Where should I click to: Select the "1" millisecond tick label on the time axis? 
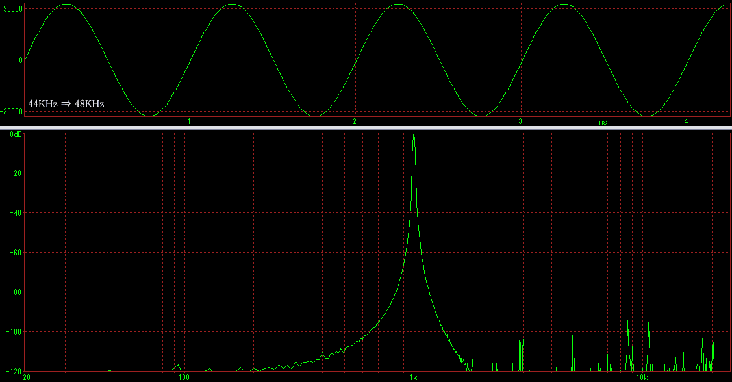click(189, 121)
